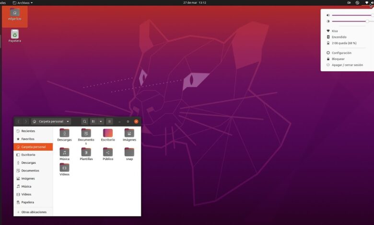The height and width of the screenshot is (225, 374).
Task: Open the Plantillas folder in the file grid
Action: [x=86, y=154]
